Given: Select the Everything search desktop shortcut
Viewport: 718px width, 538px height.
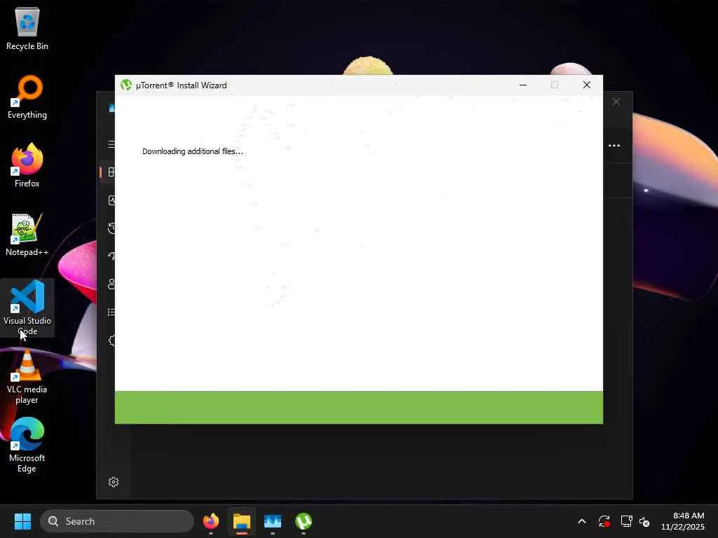Looking at the screenshot, I should tap(27, 97).
